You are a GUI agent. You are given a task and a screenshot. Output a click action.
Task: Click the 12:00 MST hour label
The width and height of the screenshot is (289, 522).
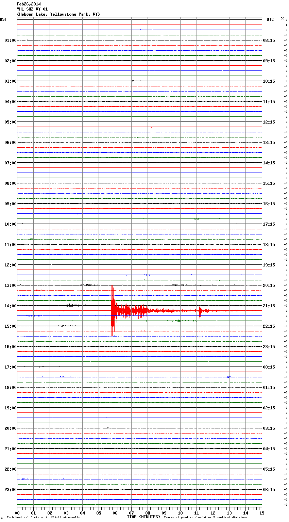11,265
